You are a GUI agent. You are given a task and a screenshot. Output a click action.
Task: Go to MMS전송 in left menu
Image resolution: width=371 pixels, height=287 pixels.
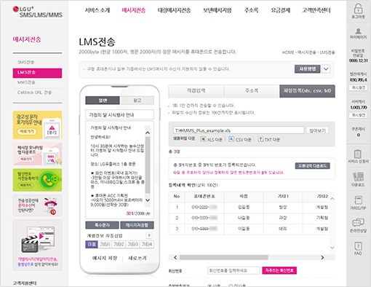click(26, 82)
